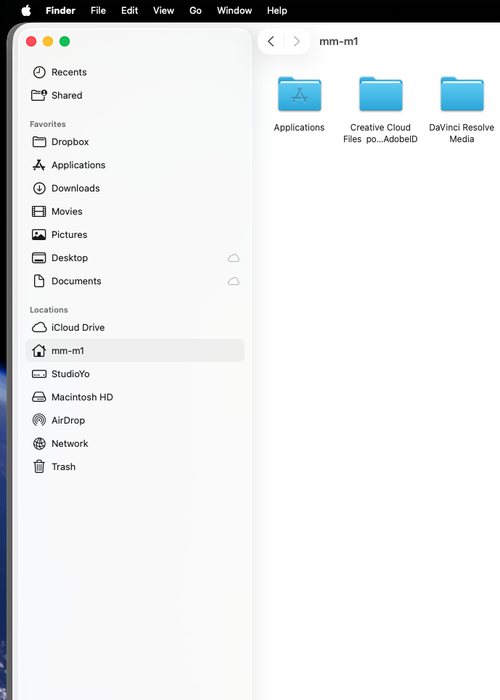Viewport: 500px width, 700px height.
Task: Click the green full-screen window button
Action: (x=65, y=41)
